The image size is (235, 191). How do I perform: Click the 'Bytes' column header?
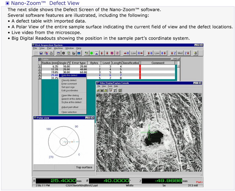(x=94, y=63)
